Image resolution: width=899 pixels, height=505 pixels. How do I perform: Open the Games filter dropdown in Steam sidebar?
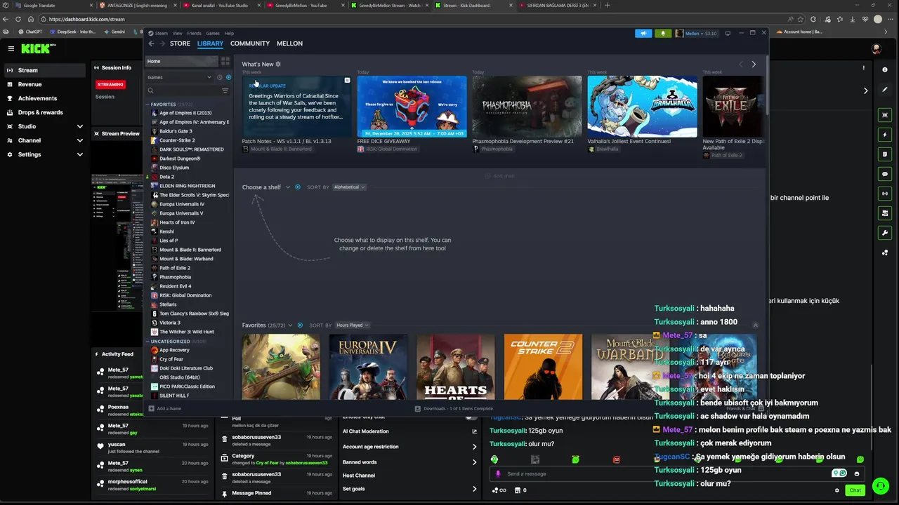click(x=179, y=77)
